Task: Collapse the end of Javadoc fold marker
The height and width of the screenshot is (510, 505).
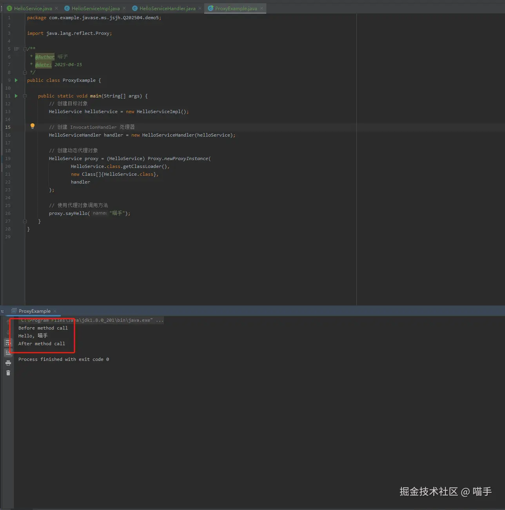Action: click(25, 72)
